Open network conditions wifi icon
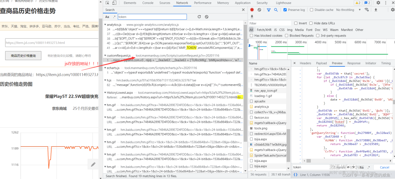This screenshot has height=179, width=395. click(x=366, y=10)
